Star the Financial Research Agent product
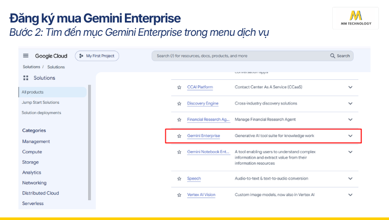Screen dimensions: 389x220 click(179, 120)
